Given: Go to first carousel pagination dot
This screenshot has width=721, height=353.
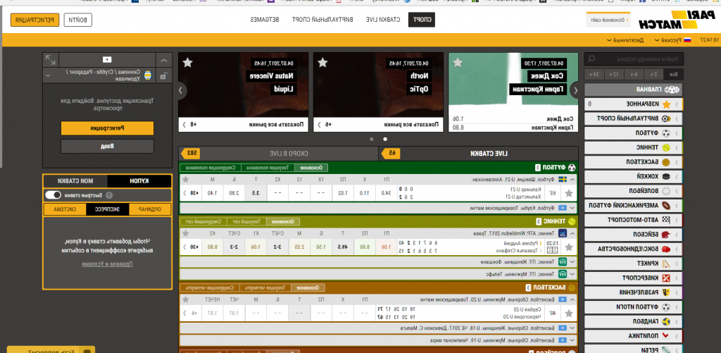Looking at the screenshot, I should click(385, 139).
